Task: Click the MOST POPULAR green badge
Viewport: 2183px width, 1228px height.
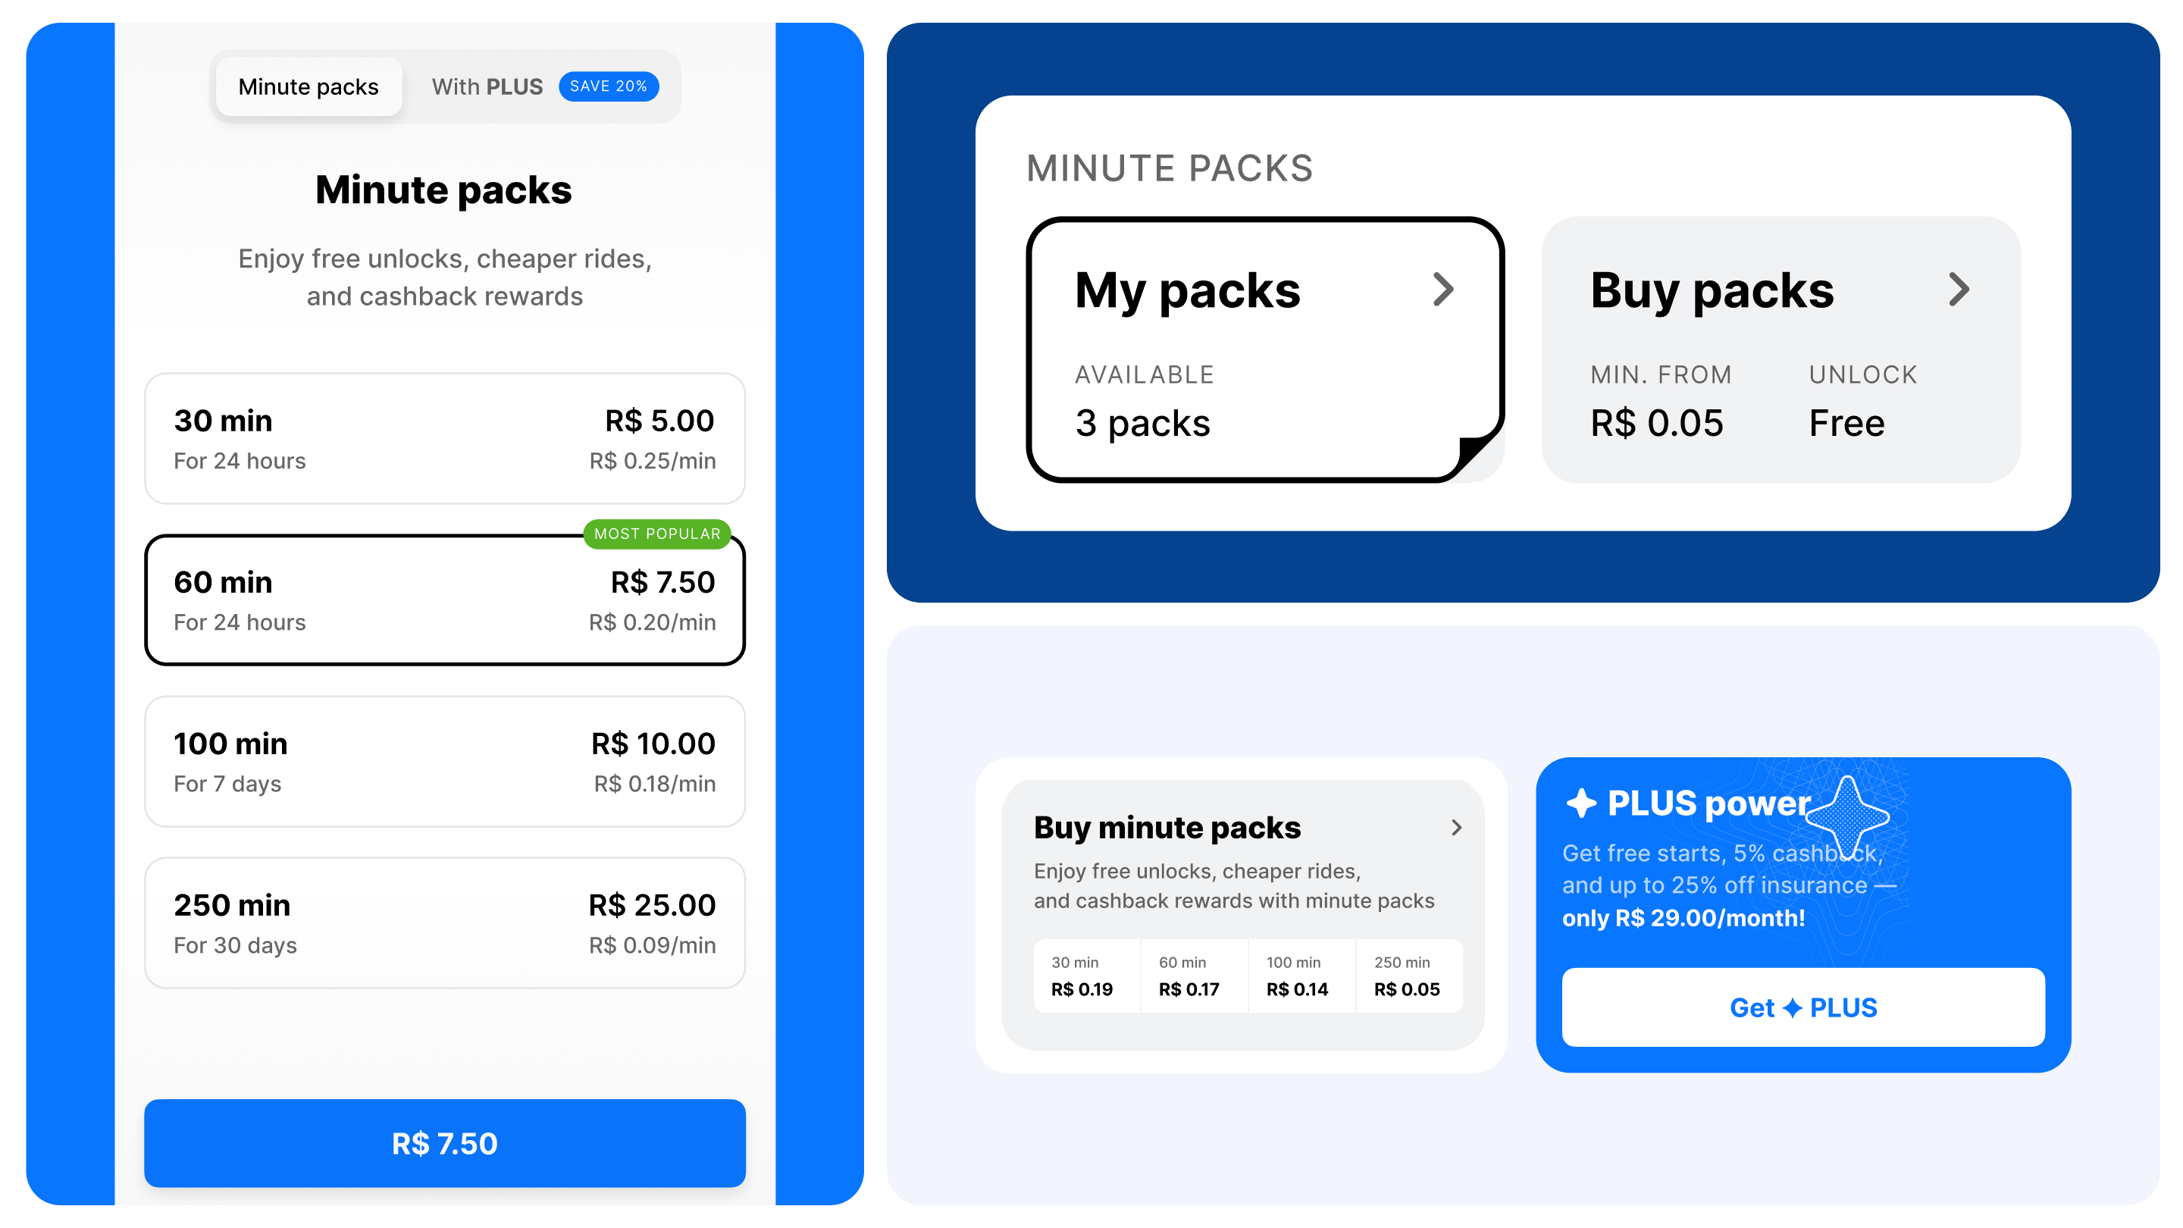Action: click(x=656, y=534)
